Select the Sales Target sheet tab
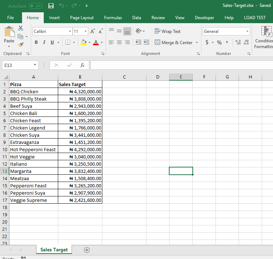273x259 pixels. pos(54,250)
